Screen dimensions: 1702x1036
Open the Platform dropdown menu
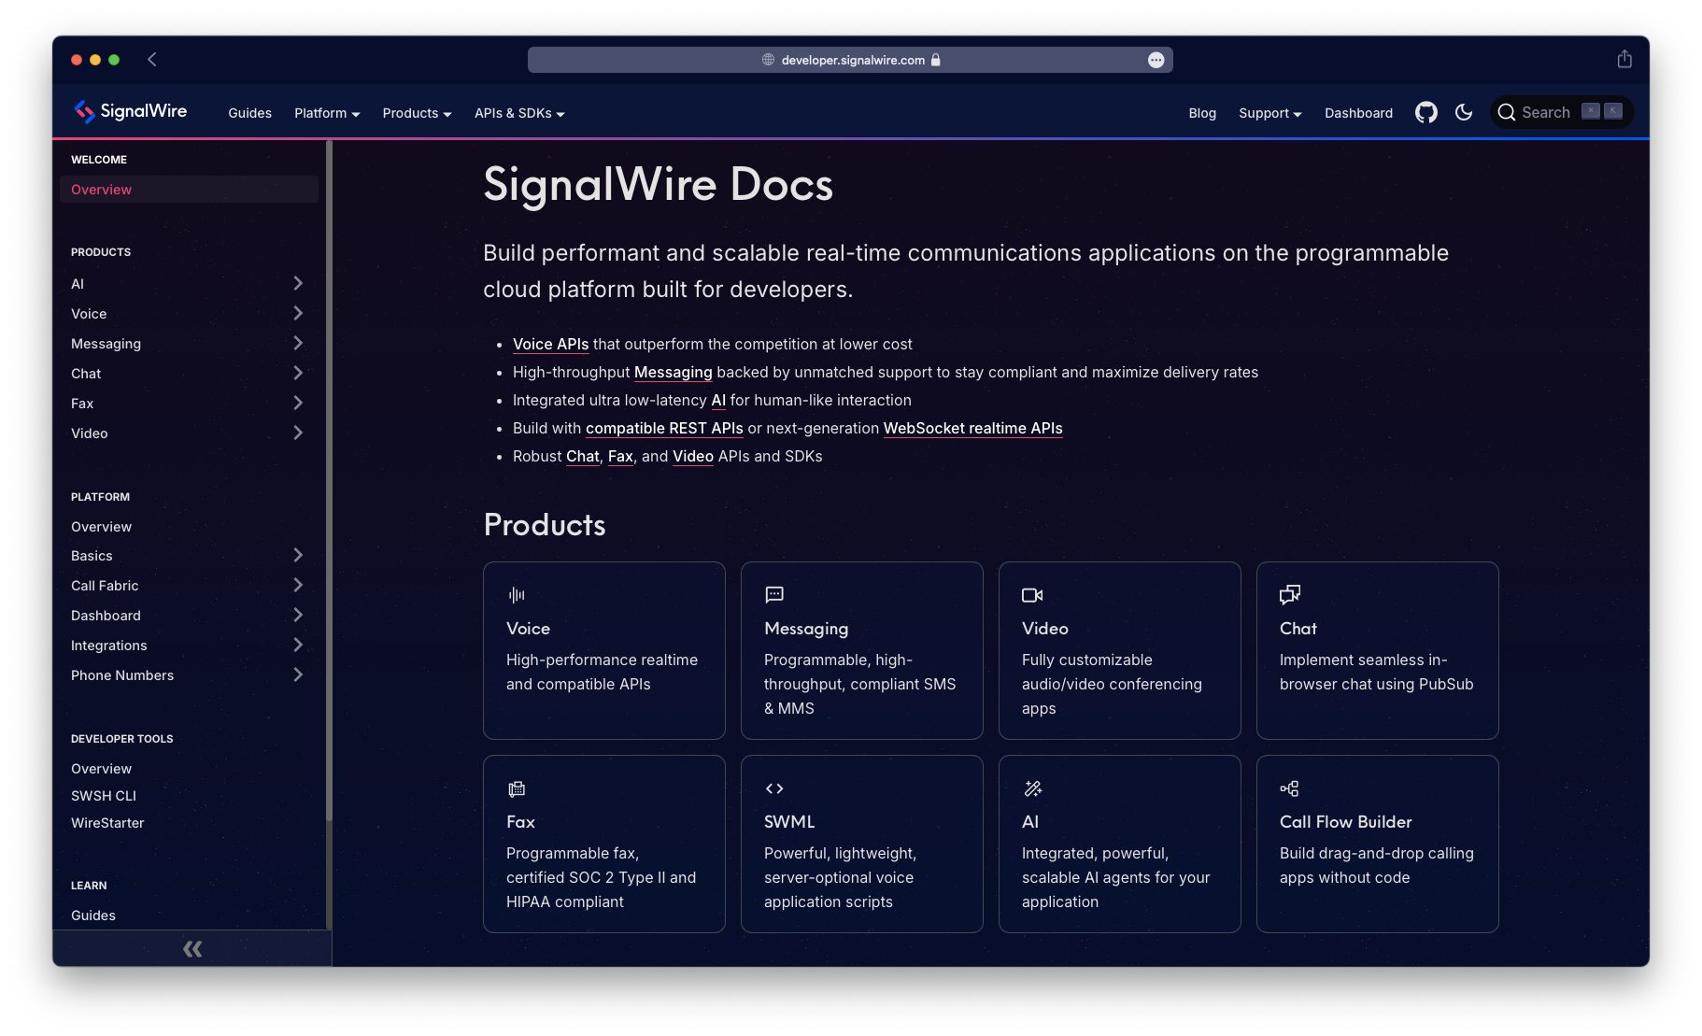click(327, 113)
